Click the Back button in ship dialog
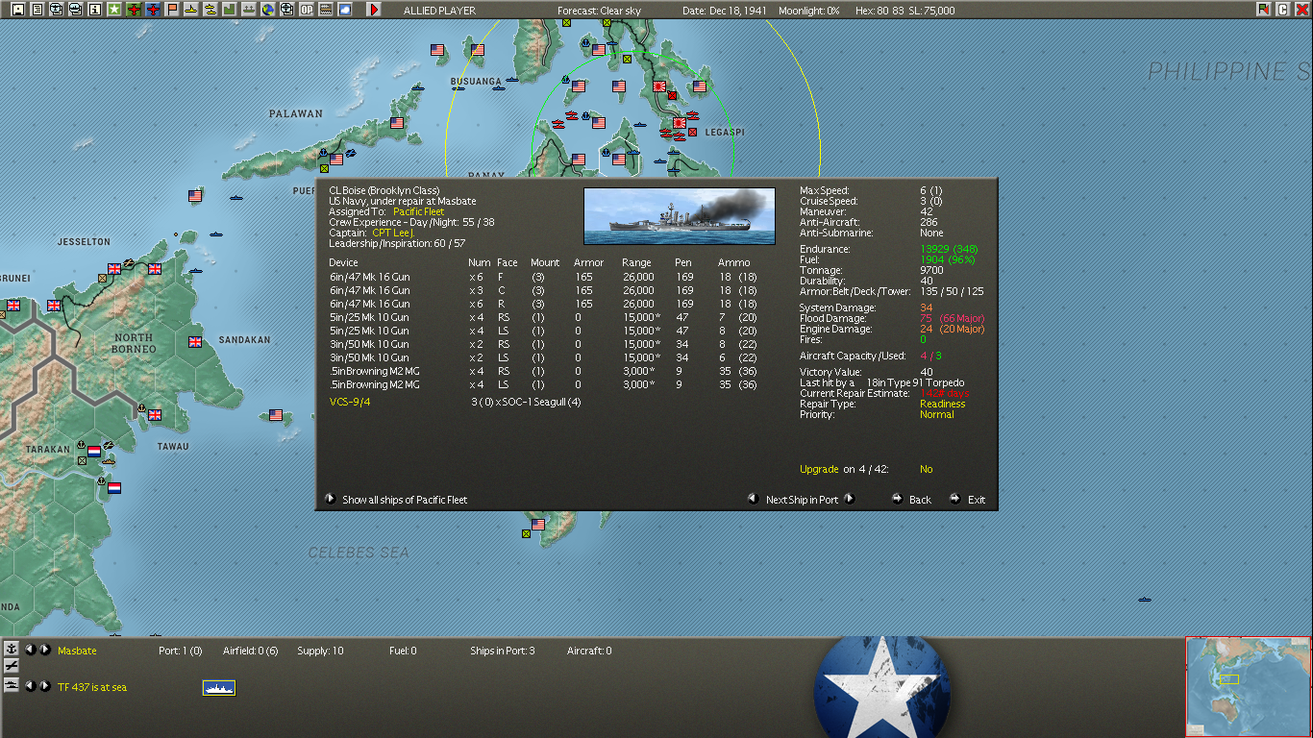The height and width of the screenshot is (738, 1313). (x=920, y=500)
